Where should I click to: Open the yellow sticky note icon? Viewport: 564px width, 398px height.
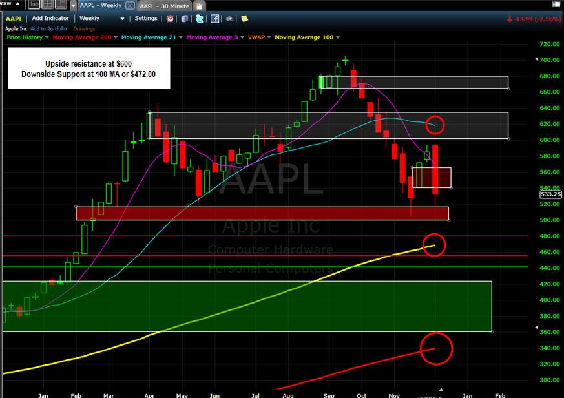tap(245, 18)
